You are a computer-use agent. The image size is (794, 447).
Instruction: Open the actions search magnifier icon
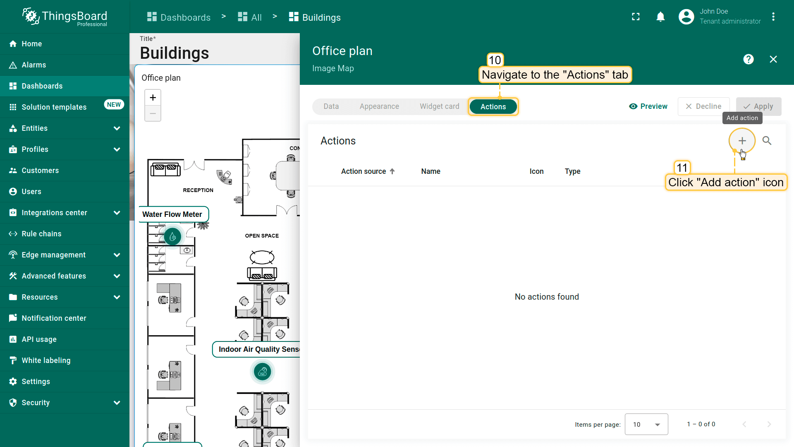pyautogui.click(x=767, y=141)
